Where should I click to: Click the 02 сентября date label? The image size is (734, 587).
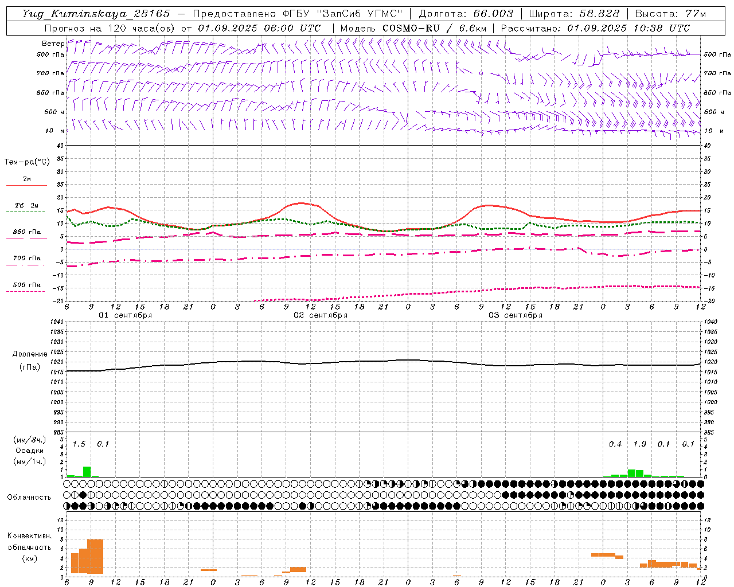click(x=321, y=315)
